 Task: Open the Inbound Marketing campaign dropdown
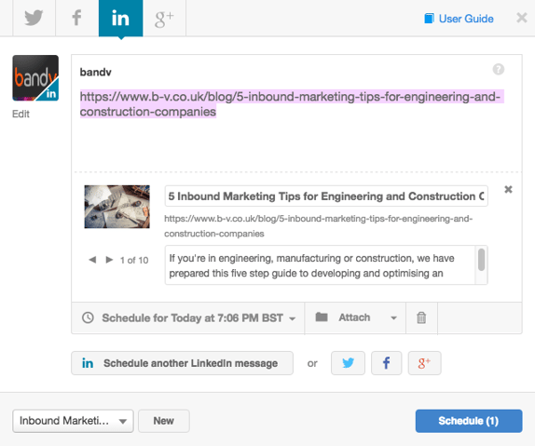(73, 421)
